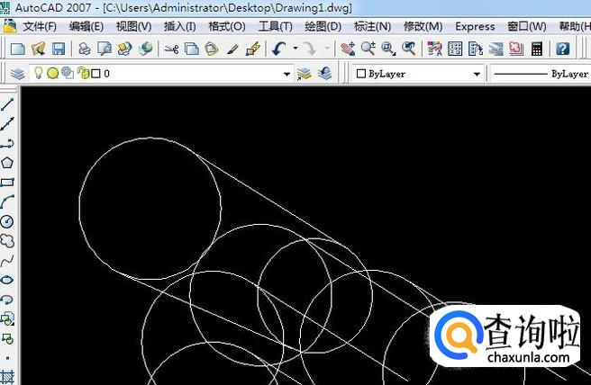Open the 文件(F) menu
The height and width of the screenshot is (385, 591).
[40, 27]
